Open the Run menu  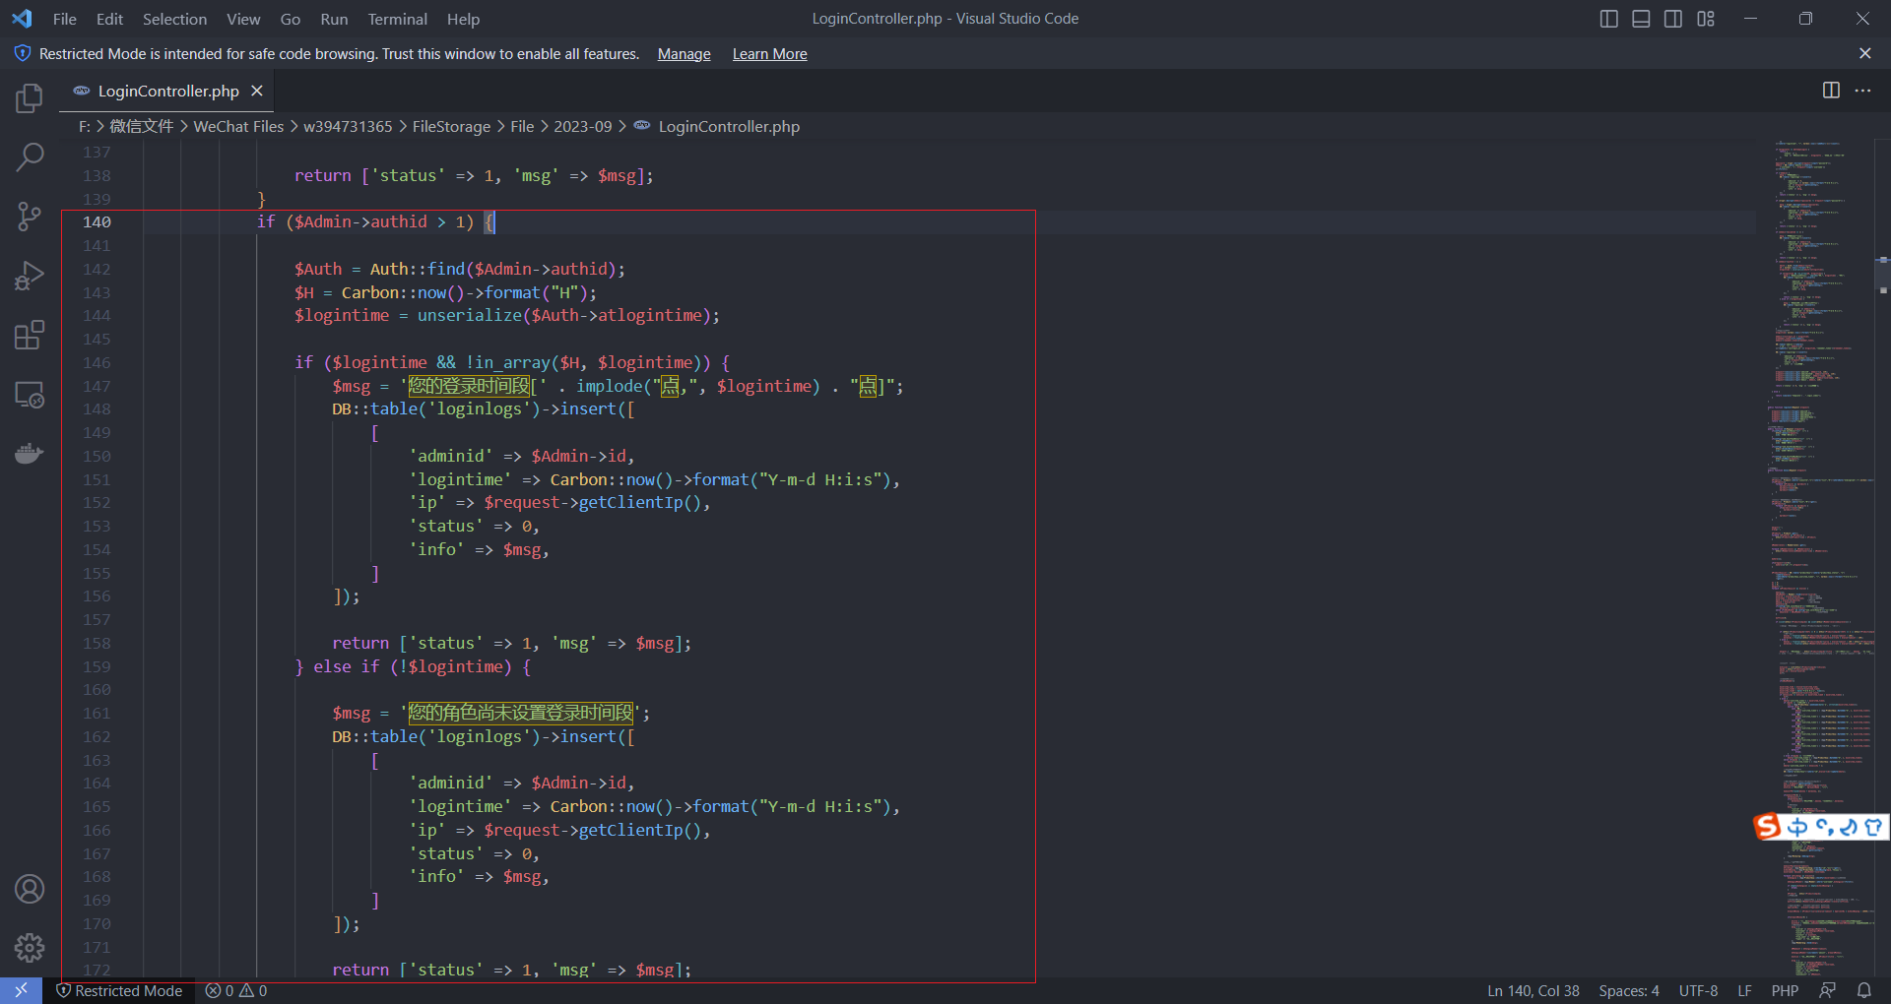click(x=334, y=19)
